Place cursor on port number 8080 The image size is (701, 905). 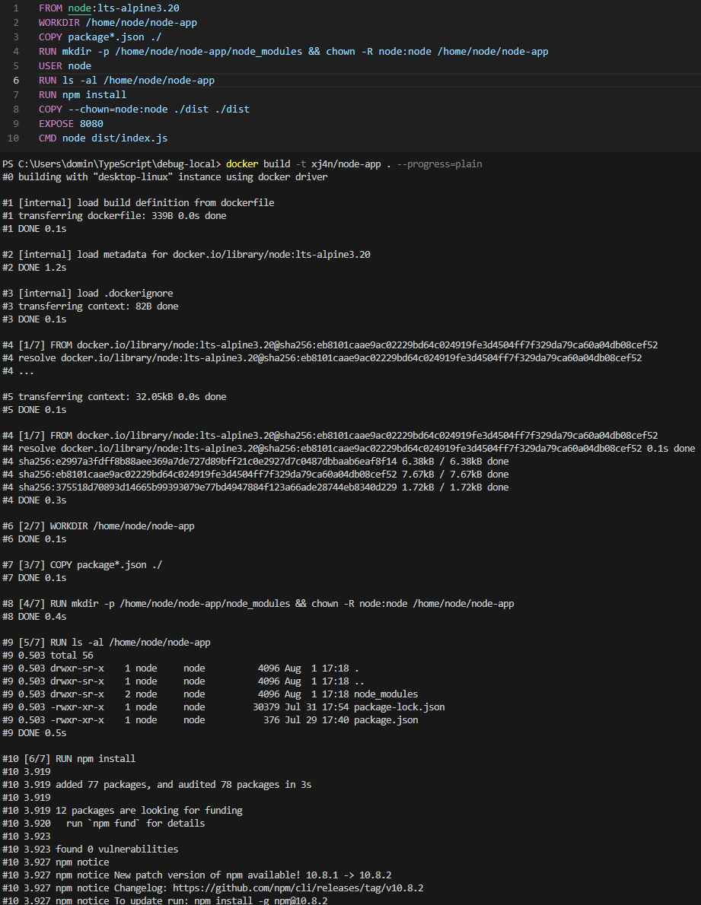pos(91,124)
